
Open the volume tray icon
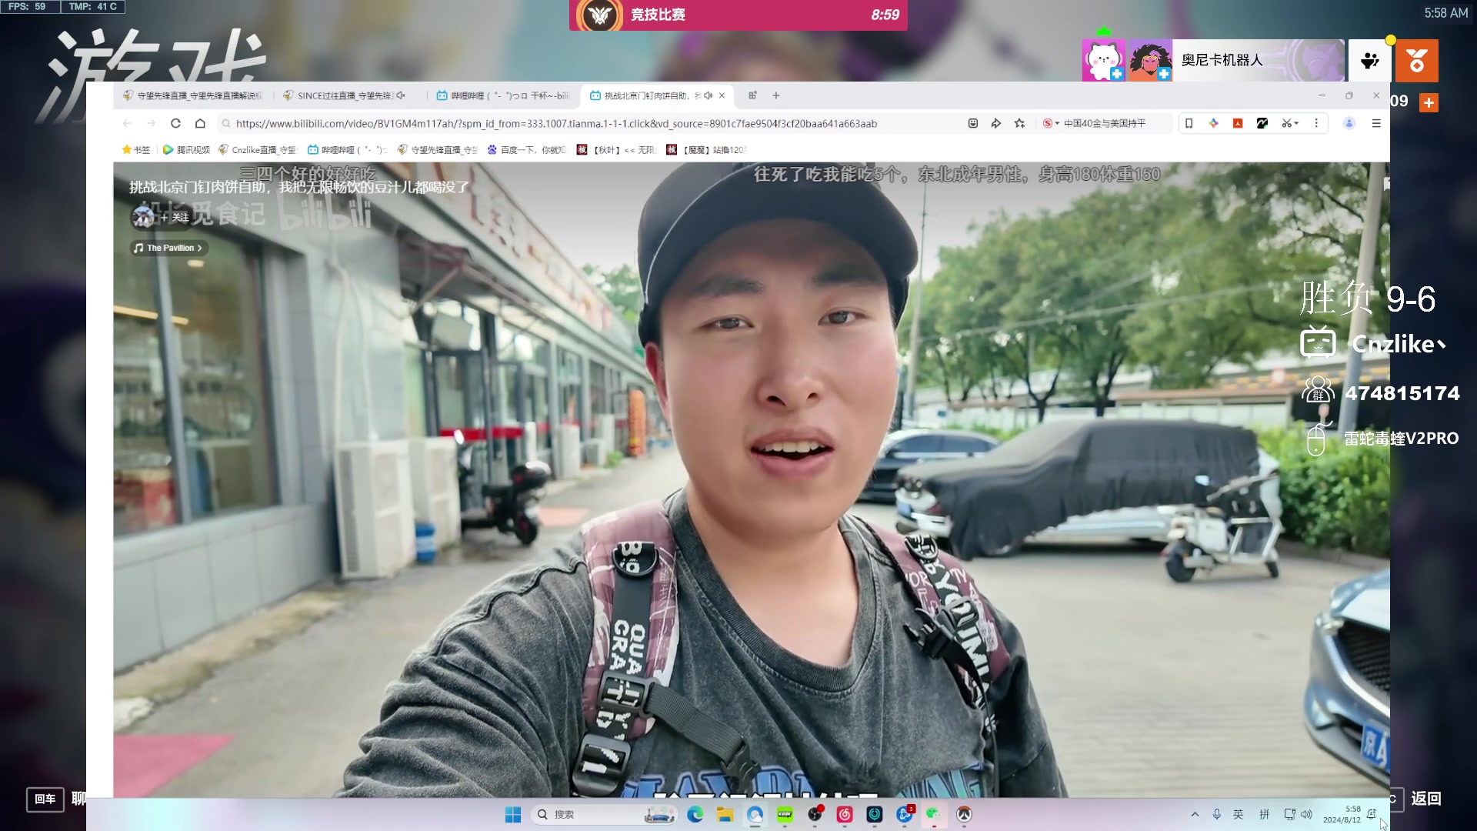tap(1306, 814)
